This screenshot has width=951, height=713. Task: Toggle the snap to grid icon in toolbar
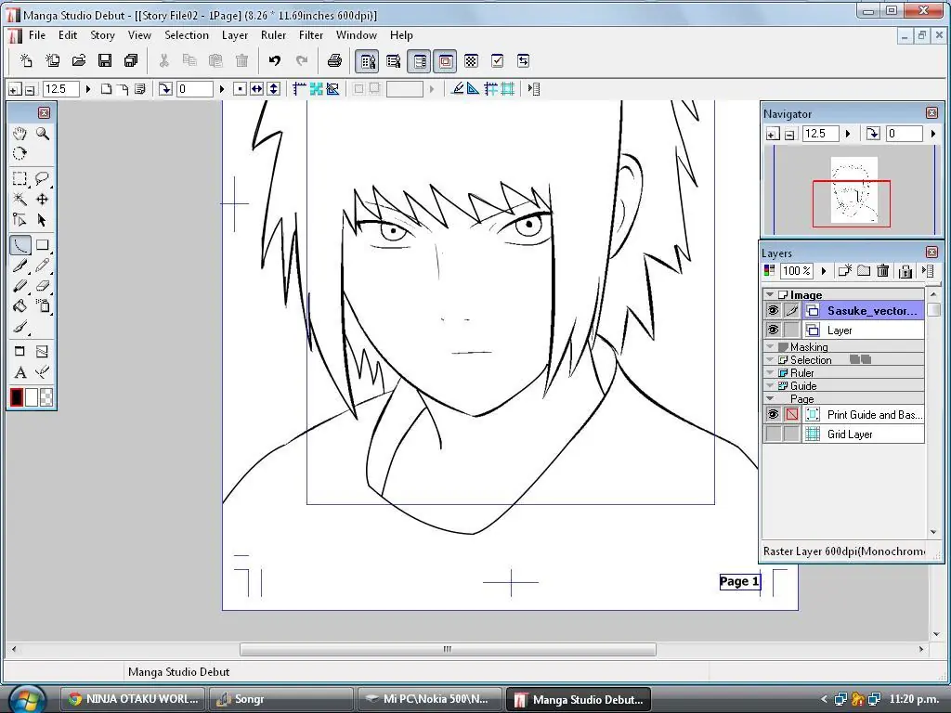pos(508,89)
